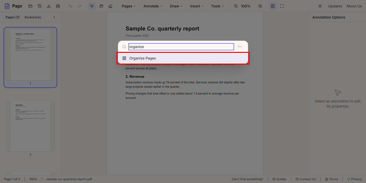
Task: Toggle light/dark theme
Action: (320, 6)
